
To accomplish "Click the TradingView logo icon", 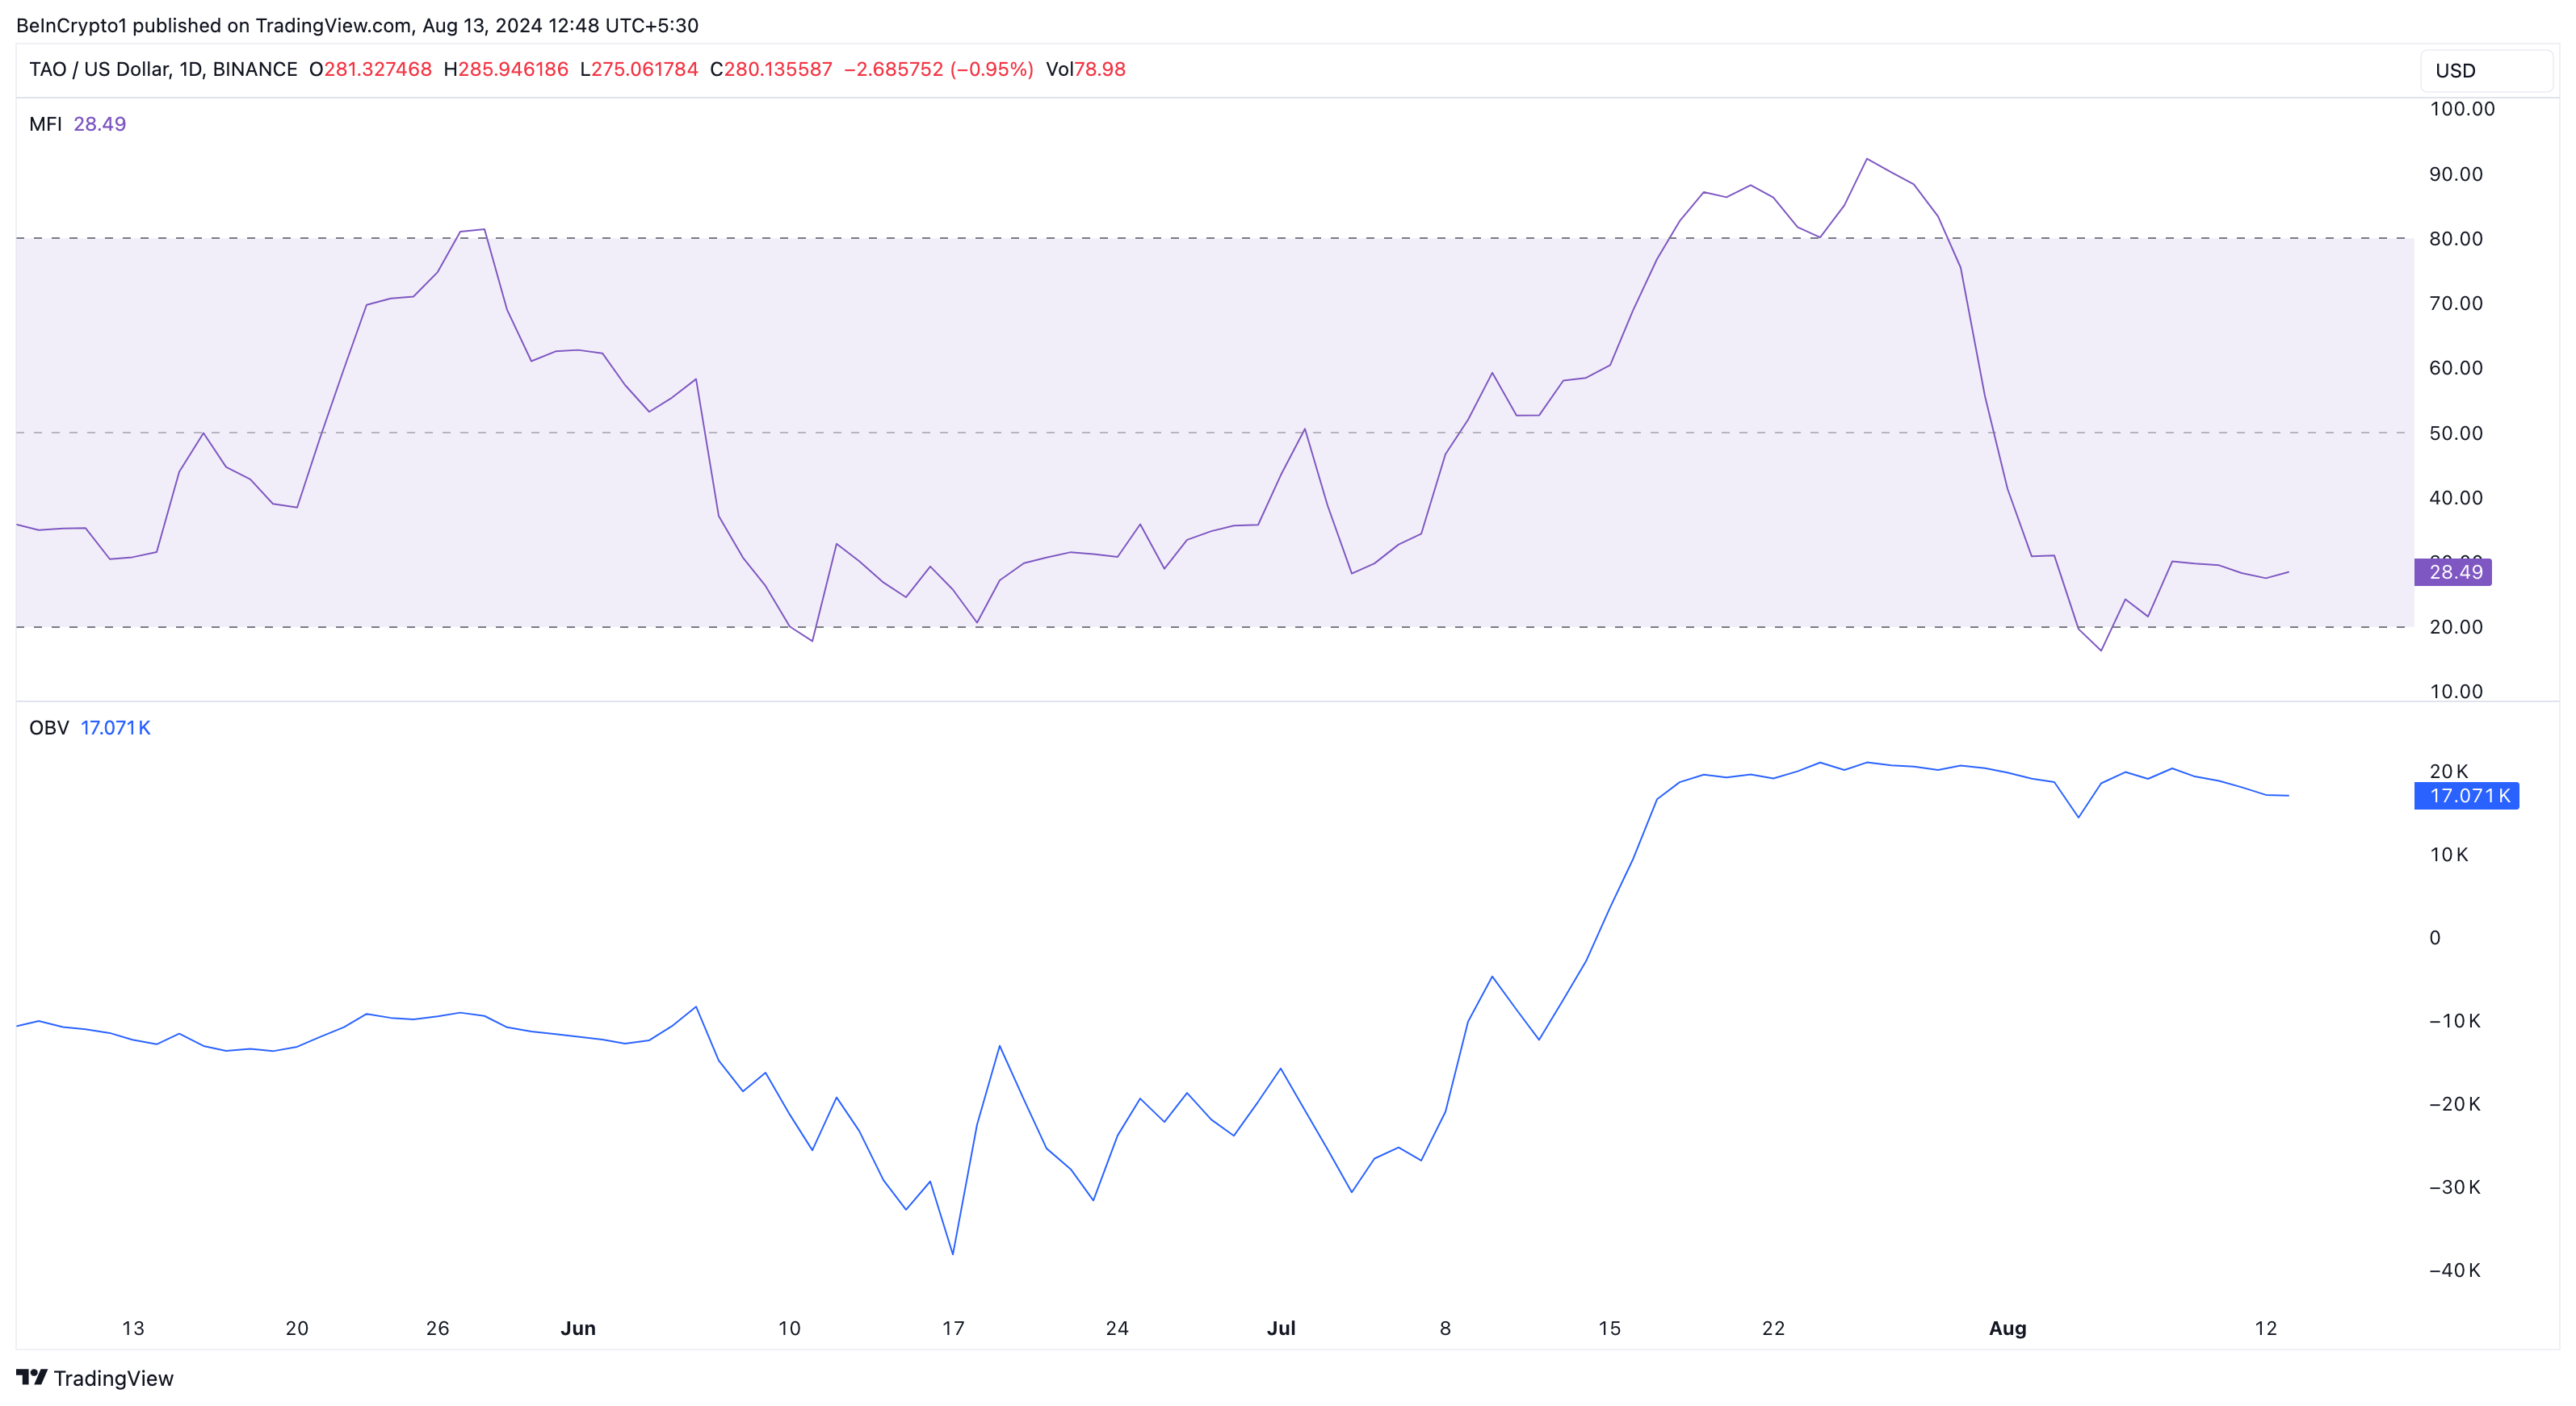I will click(31, 1377).
